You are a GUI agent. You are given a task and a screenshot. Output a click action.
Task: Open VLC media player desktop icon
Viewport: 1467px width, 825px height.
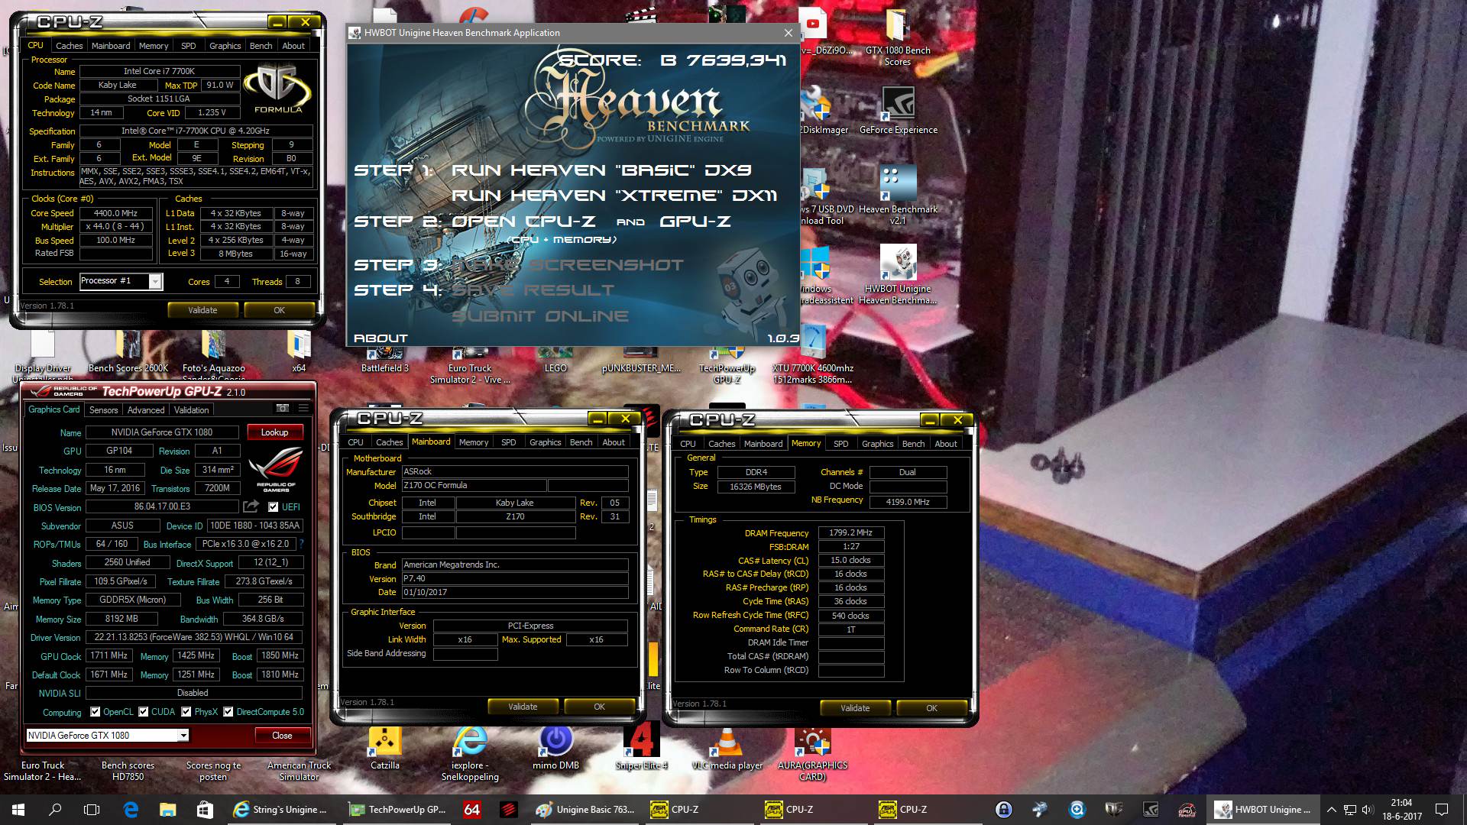[727, 749]
